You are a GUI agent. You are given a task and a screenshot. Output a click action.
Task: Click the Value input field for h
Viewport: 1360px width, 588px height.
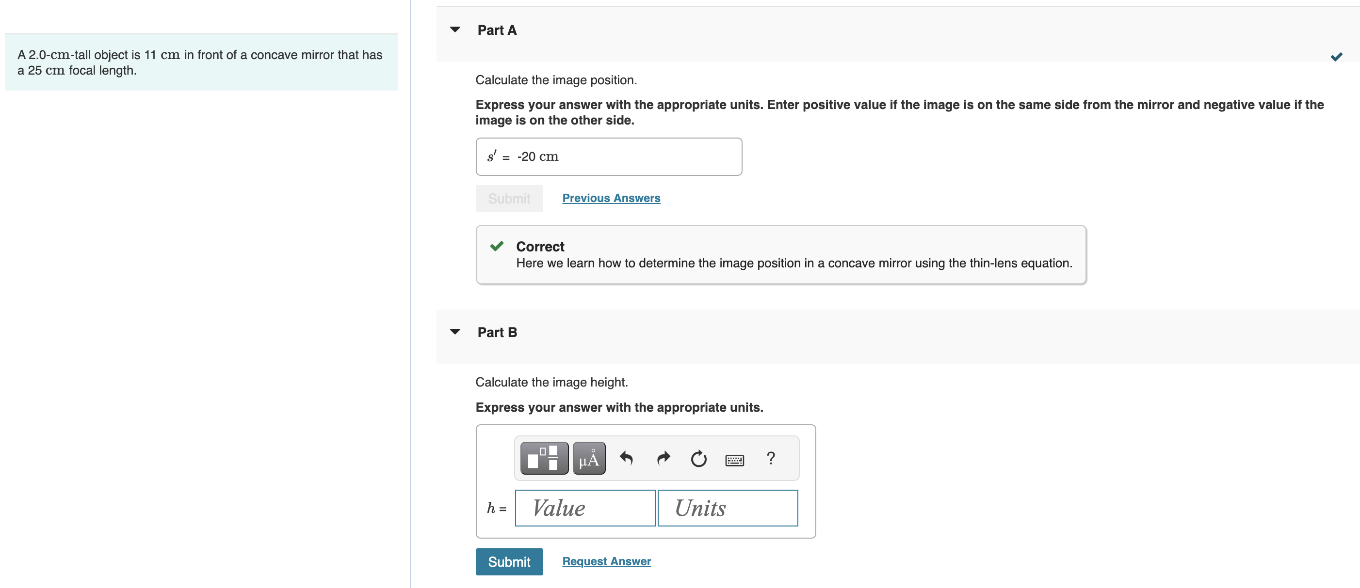point(585,508)
